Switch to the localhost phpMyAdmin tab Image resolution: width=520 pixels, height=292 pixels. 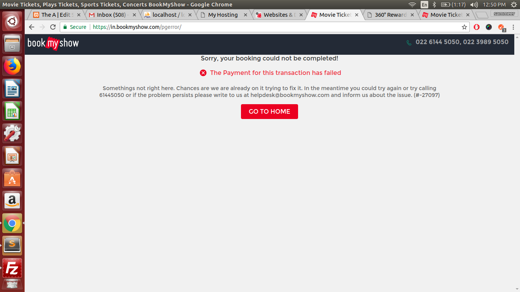click(x=167, y=15)
